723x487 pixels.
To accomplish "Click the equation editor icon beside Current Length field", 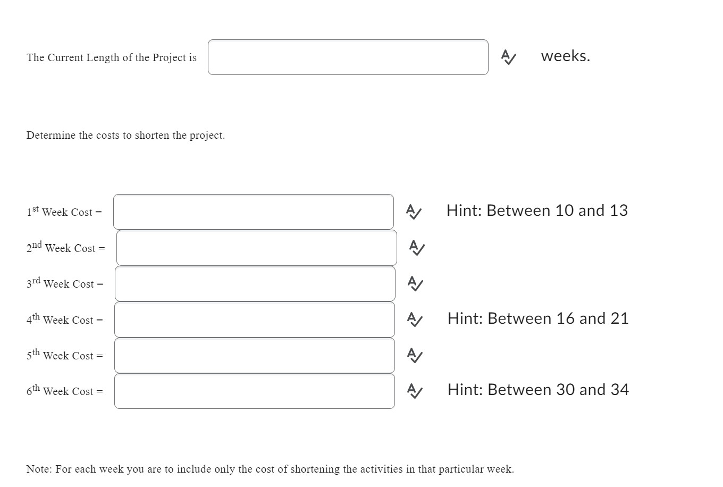I will coord(508,58).
